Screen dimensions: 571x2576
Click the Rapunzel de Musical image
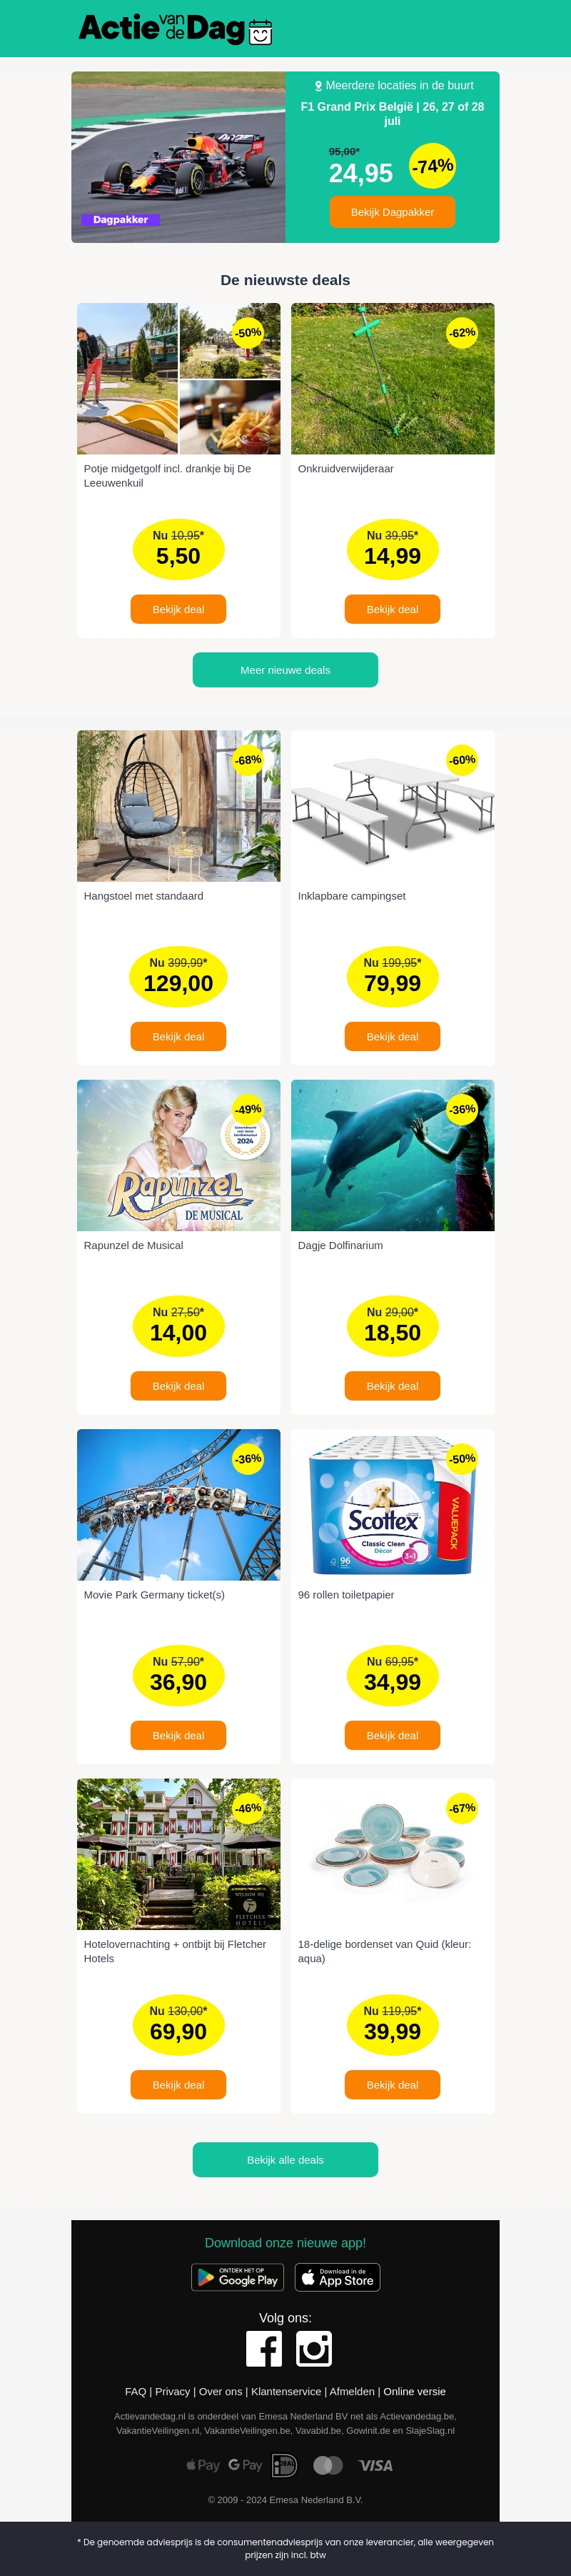click(178, 1155)
